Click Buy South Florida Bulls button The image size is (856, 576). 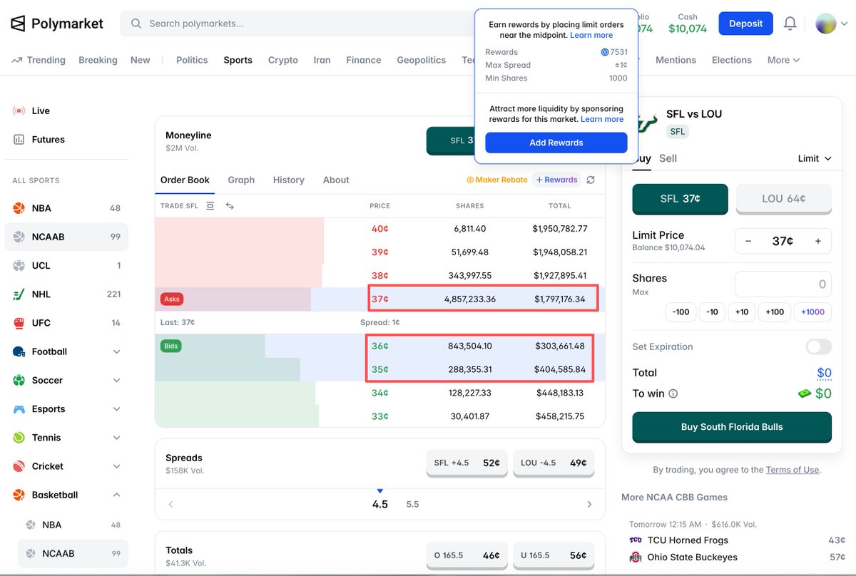click(732, 427)
